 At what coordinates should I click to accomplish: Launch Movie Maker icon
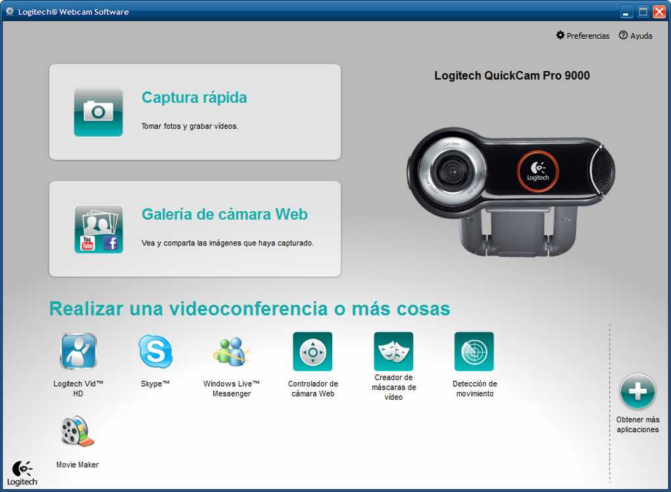coord(78,431)
